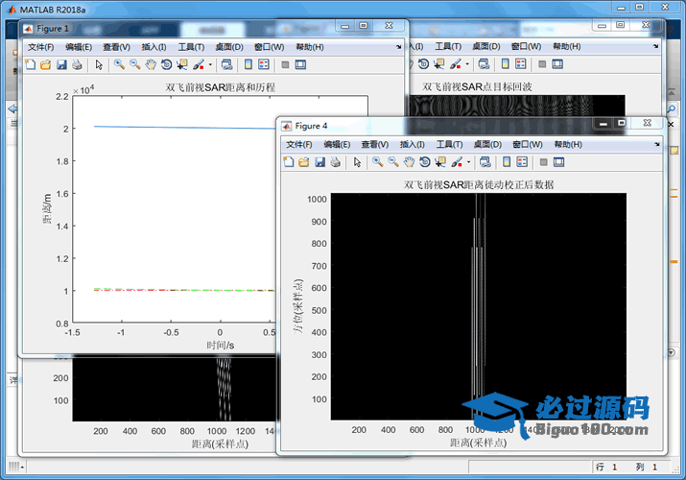Dock Figure 1 using menu bar arrow

398,47
